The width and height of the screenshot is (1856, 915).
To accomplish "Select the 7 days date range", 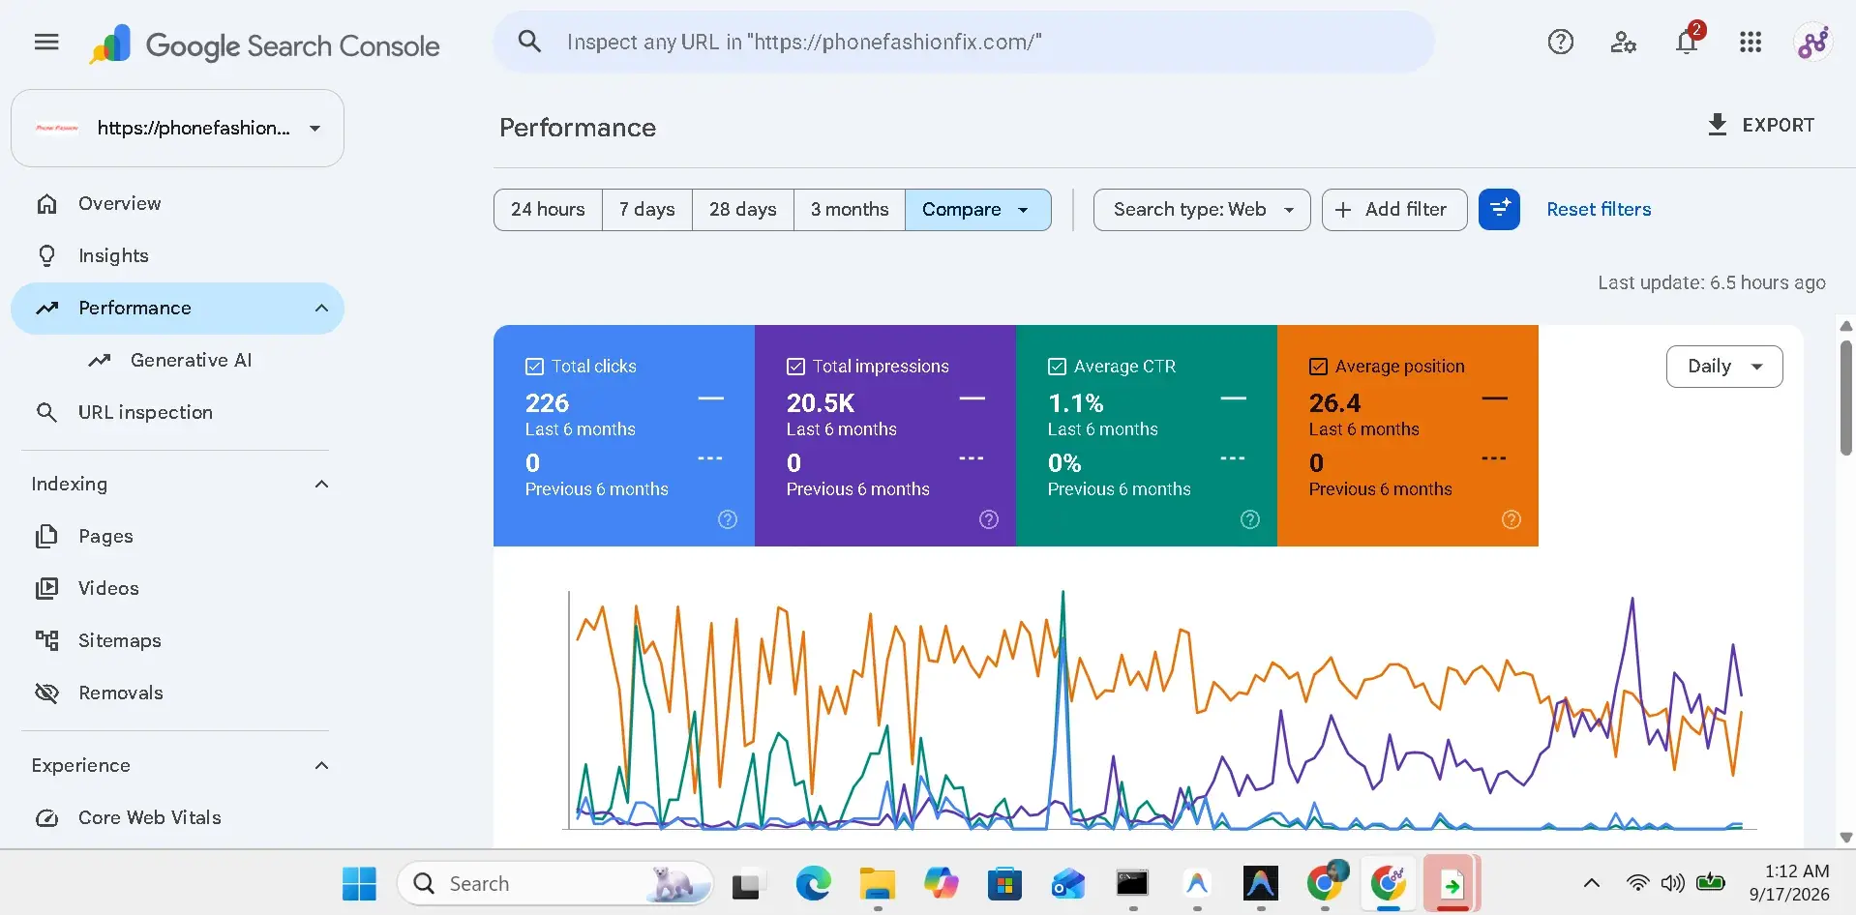I will [x=646, y=209].
